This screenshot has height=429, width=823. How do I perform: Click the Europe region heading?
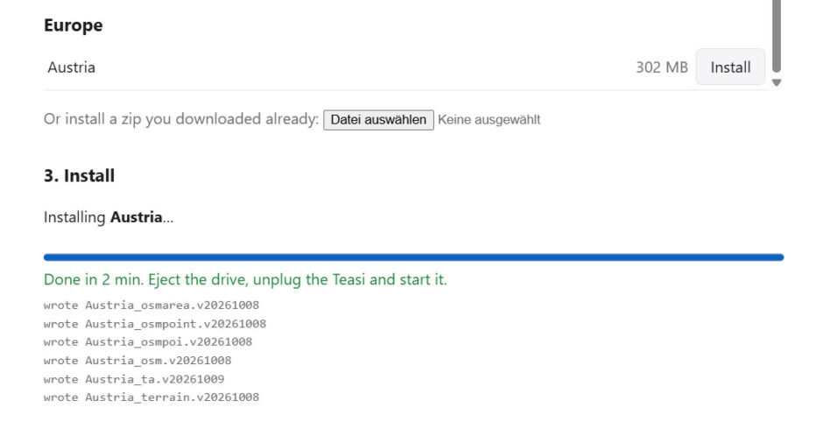74,25
